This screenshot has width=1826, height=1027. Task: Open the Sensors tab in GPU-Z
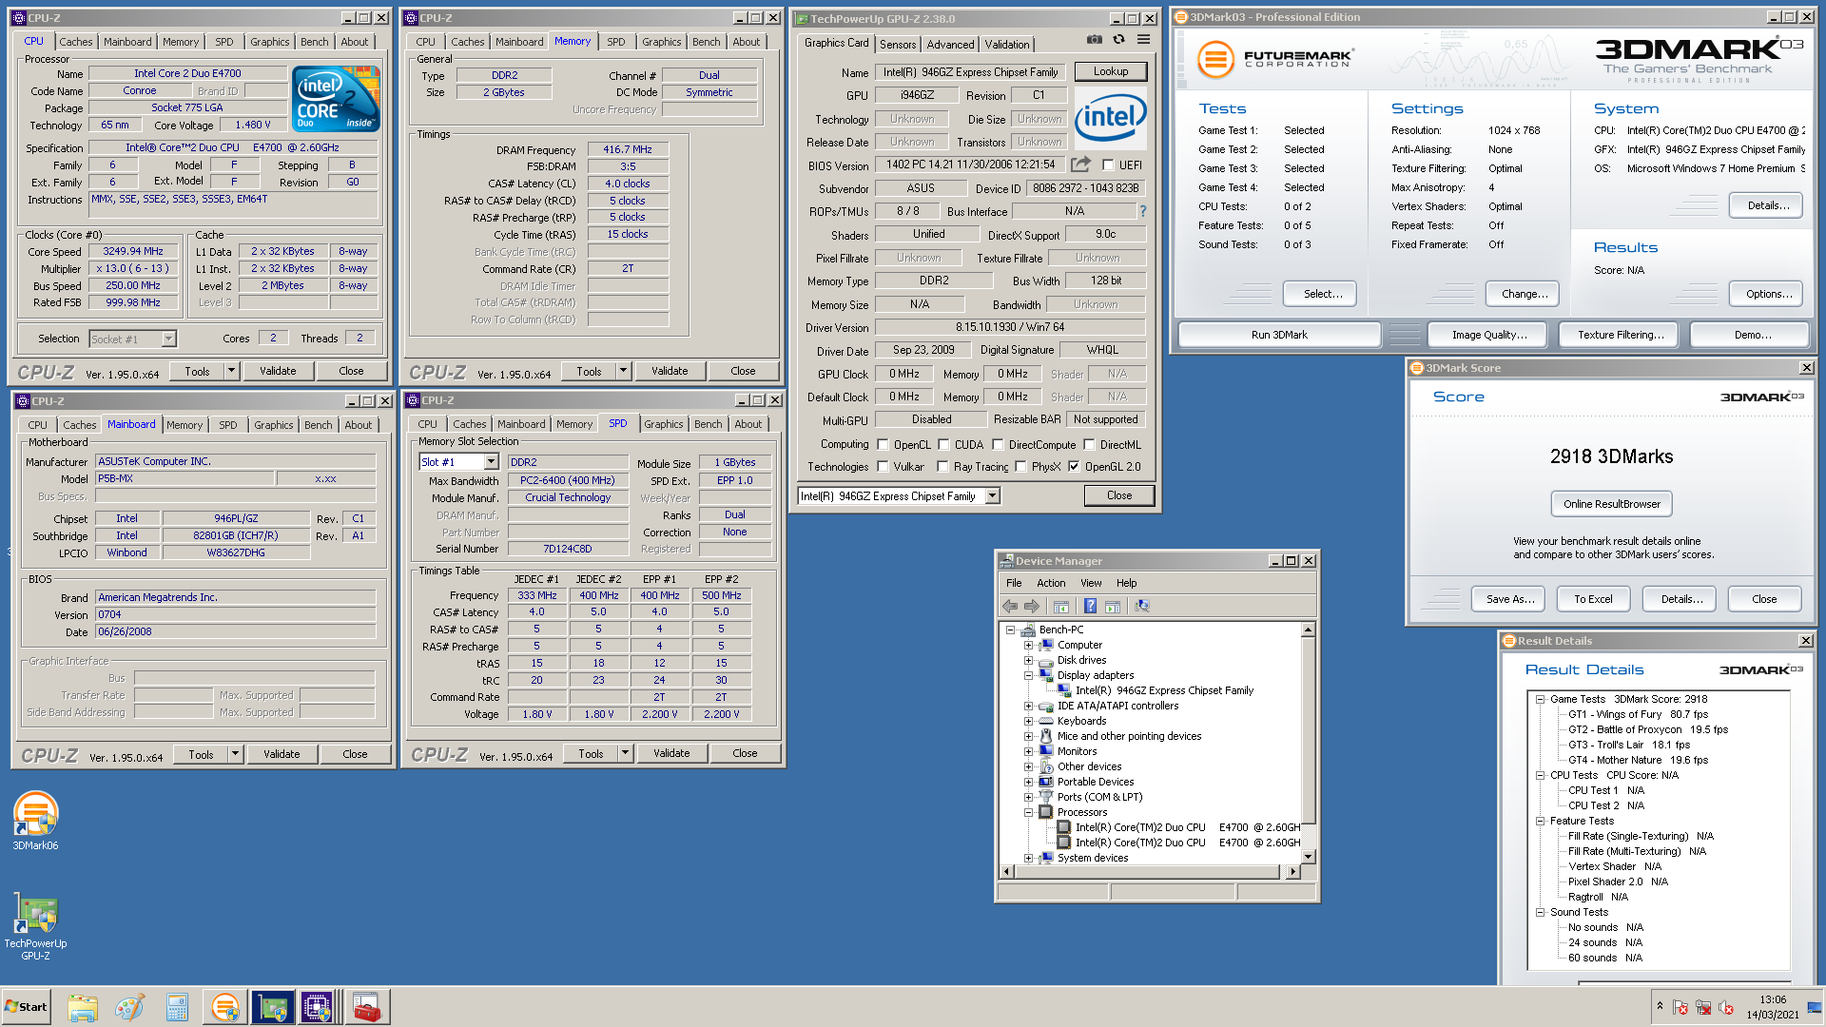coord(898,45)
